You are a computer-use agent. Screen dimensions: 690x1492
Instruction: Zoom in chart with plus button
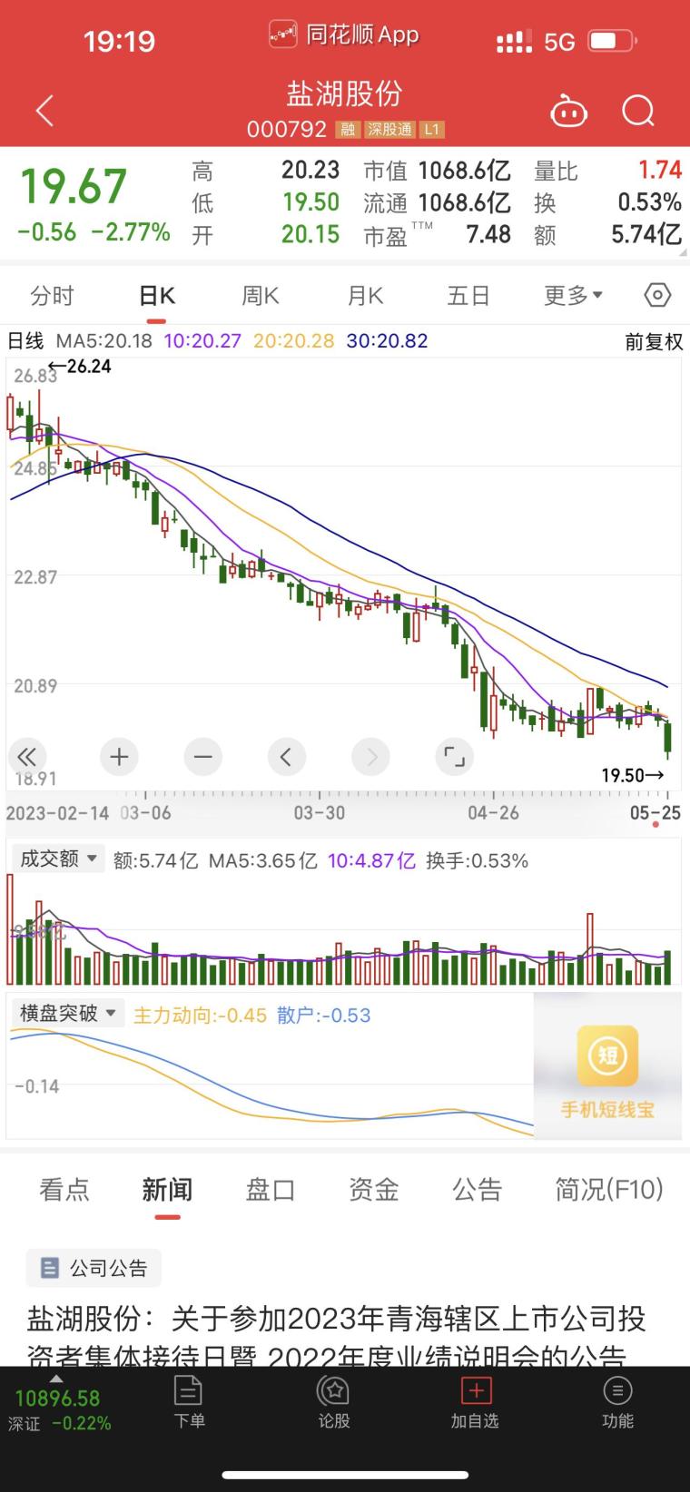pyautogui.click(x=119, y=756)
